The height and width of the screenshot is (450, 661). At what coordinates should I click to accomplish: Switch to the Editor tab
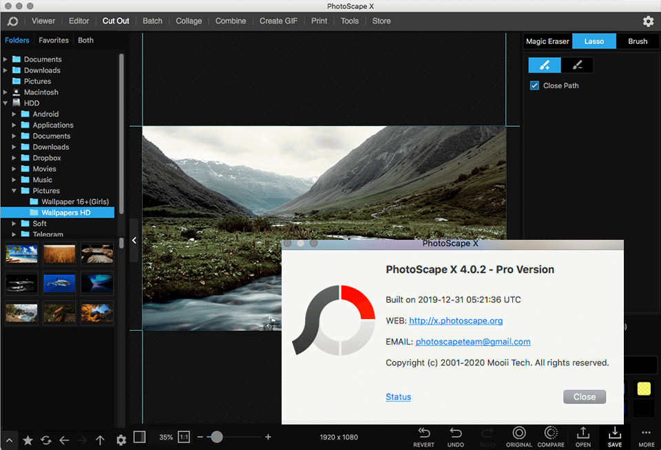(x=78, y=21)
